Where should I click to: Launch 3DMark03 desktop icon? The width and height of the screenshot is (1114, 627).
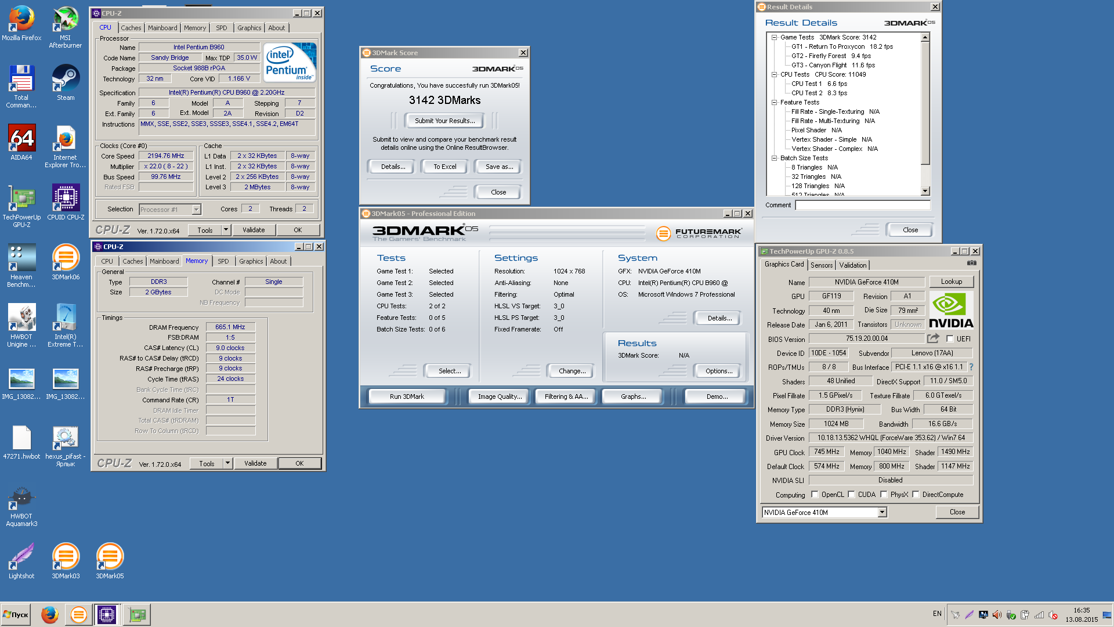[66, 561]
